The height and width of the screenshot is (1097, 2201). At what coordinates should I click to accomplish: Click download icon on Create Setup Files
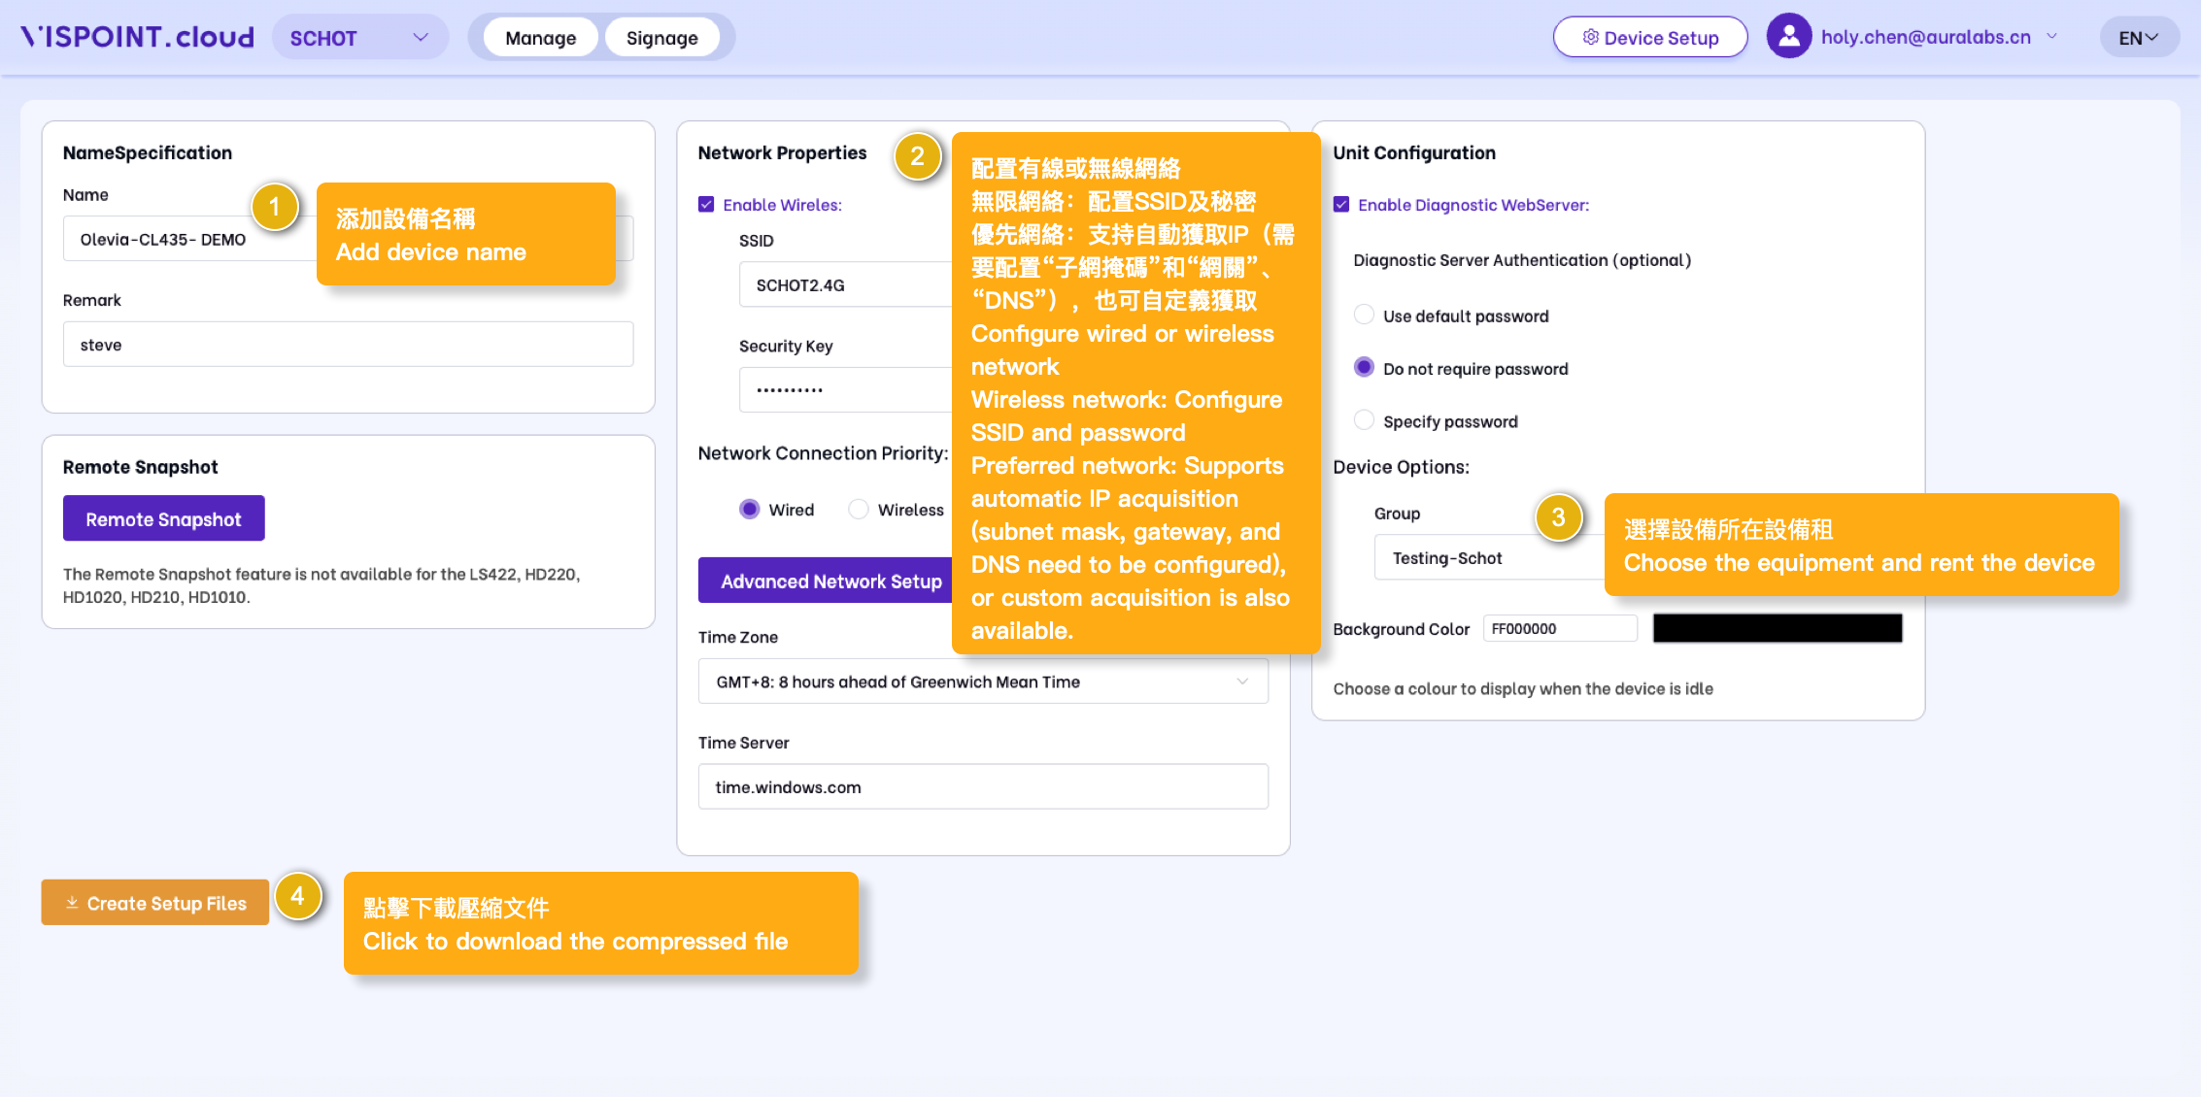pyautogui.click(x=72, y=903)
